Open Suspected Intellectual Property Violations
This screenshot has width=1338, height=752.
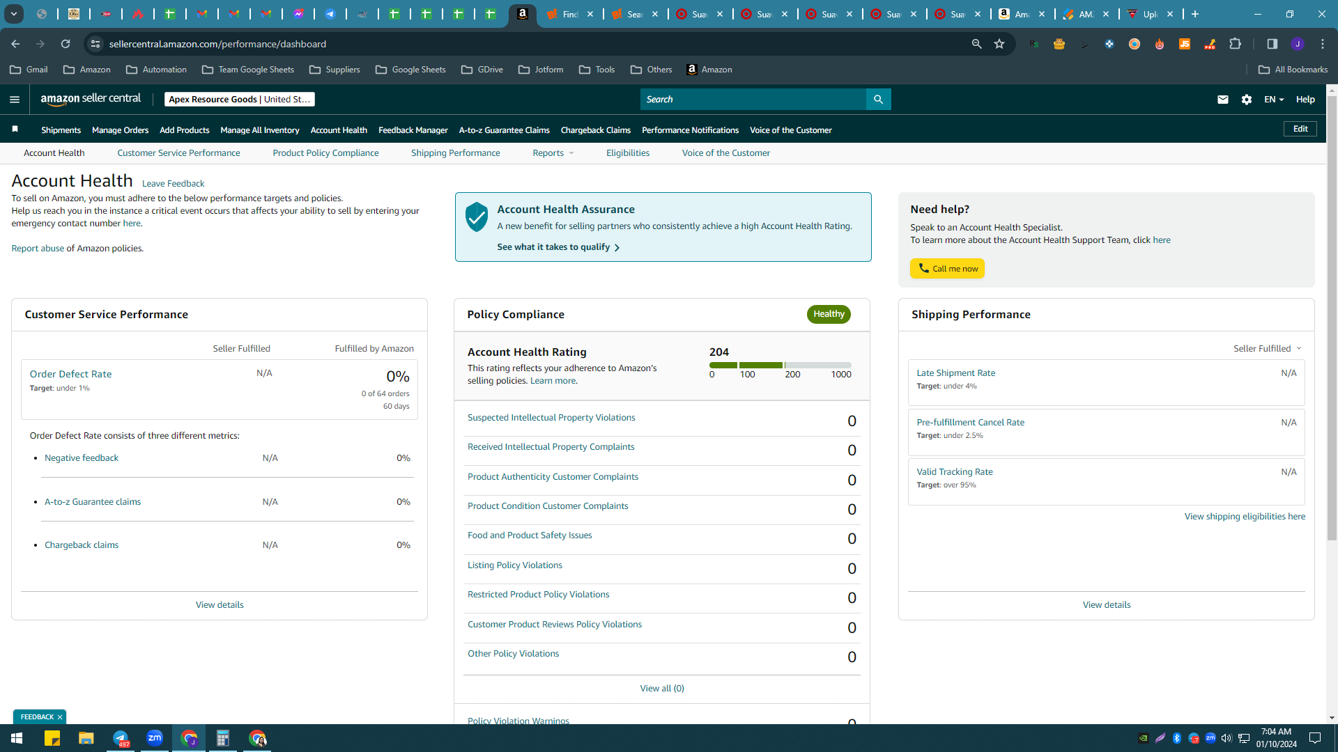(551, 418)
